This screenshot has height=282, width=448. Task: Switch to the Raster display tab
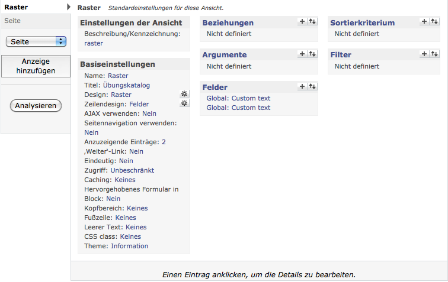coord(17,7)
